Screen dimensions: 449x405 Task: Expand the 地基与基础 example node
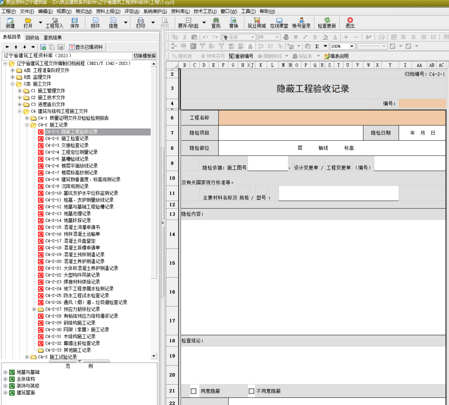[5, 372]
